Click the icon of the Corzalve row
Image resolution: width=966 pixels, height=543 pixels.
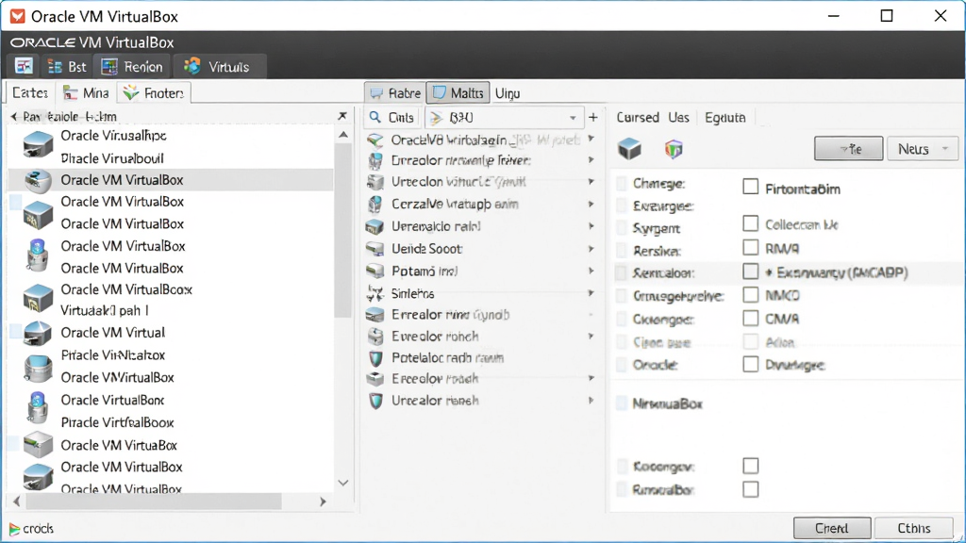pyautogui.click(x=375, y=205)
